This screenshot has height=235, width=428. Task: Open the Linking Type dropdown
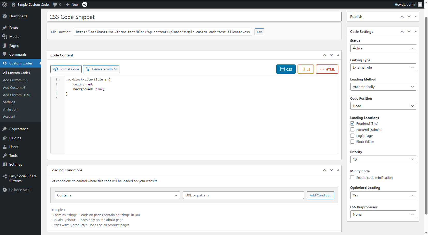click(x=383, y=67)
